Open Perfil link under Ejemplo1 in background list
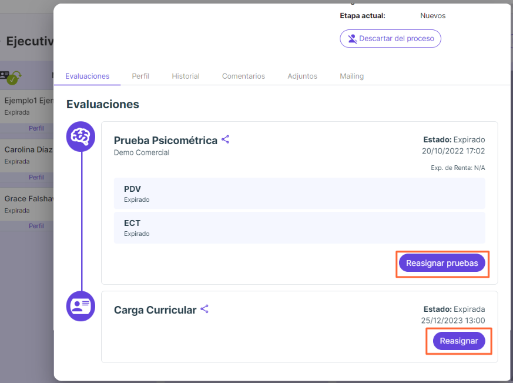The image size is (513, 383). [x=36, y=128]
